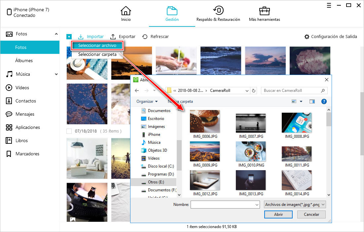Select Música folder in navigation tree
The height and width of the screenshot is (232, 364).
click(x=151, y=142)
